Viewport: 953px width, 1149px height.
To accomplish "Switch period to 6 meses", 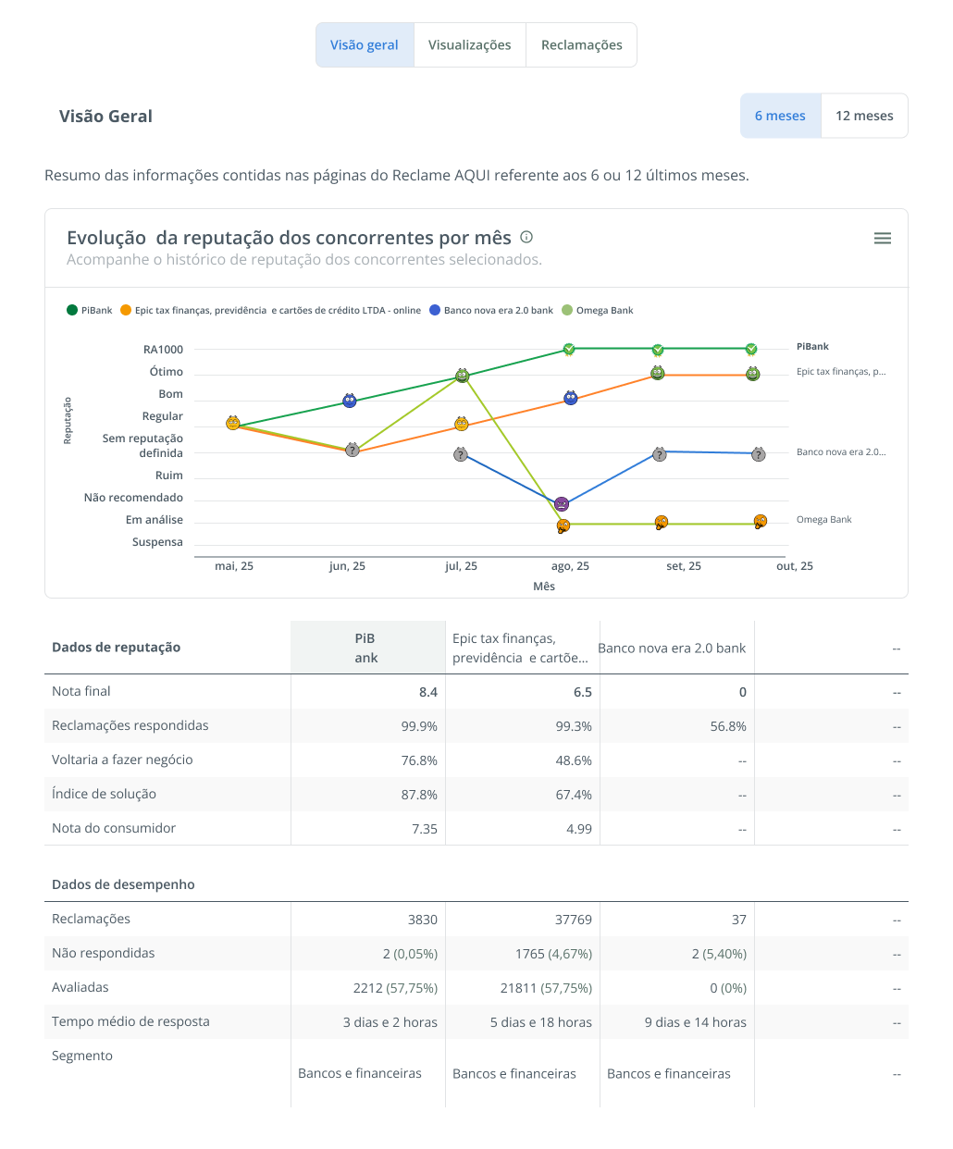I will tap(780, 116).
